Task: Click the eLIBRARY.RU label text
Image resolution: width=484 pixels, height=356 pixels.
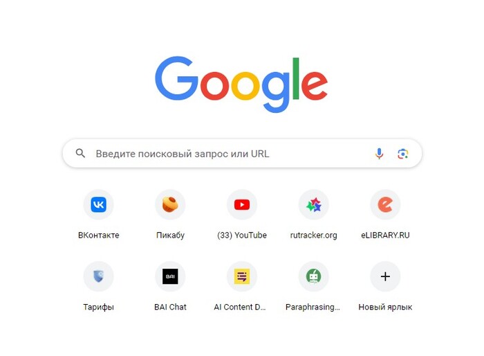Action: 385,235
